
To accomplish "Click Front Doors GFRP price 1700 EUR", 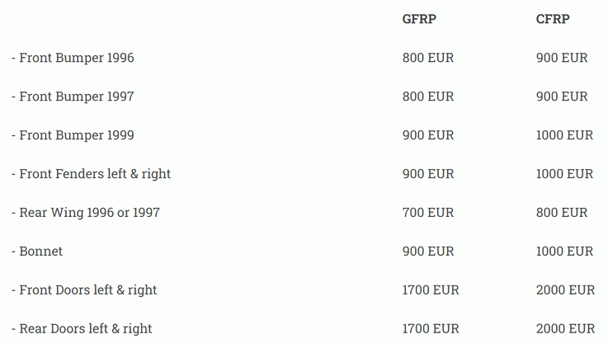I will [x=431, y=290].
